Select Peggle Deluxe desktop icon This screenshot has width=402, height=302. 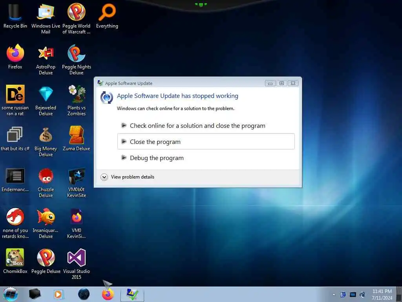(46, 261)
